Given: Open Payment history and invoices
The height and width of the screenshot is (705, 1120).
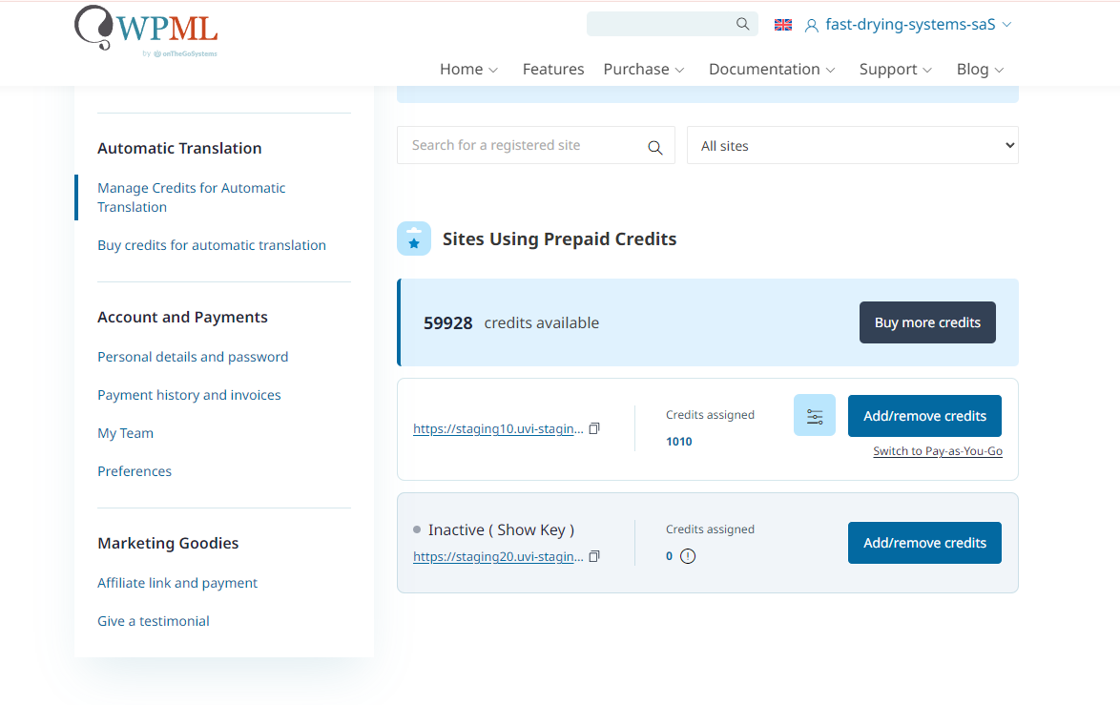Looking at the screenshot, I should (x=189, y=395).
